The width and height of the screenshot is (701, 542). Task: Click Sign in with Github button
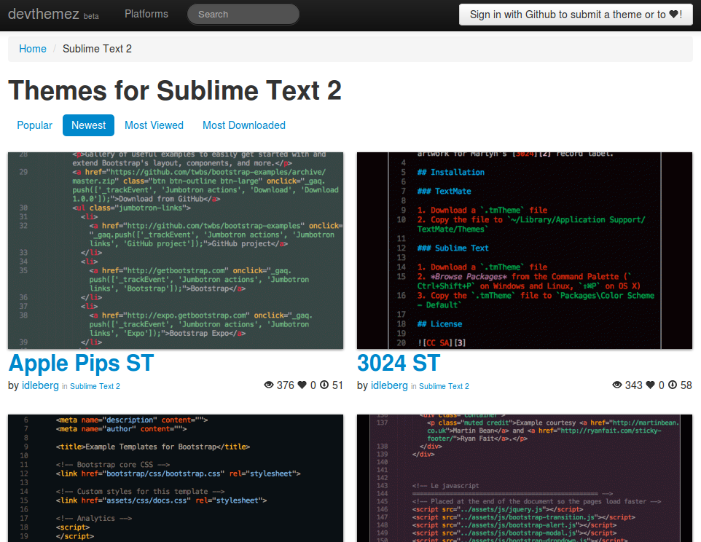pyautogui.click(x=576, y=15)
